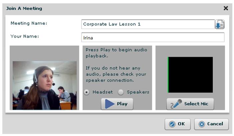Viewport: 234px width, 136px height.
Task: Click the blue checkmark icon on OK
Action: (x=172, y=124)
